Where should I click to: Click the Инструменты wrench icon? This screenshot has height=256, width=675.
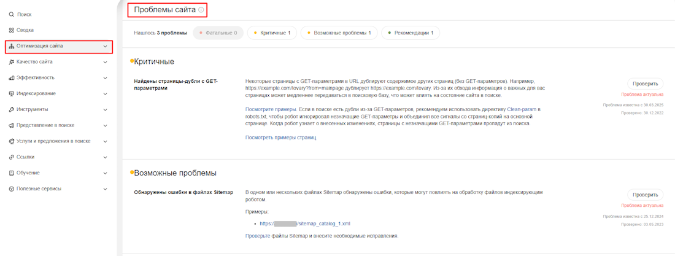click(11, 110)
